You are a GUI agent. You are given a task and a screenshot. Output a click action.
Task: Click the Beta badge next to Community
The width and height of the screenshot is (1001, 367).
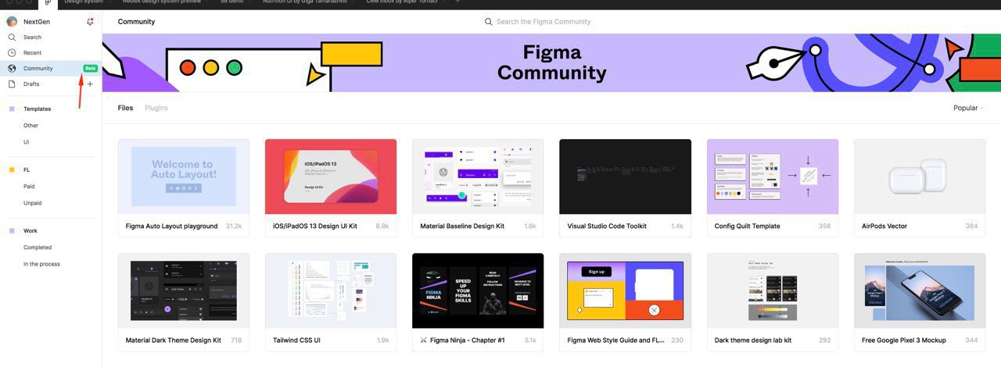click(x=90, y=68)
